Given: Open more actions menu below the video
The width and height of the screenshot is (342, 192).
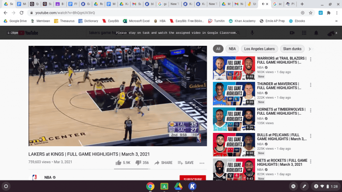Looking at the screenshot, I should (x=202, y=163).
